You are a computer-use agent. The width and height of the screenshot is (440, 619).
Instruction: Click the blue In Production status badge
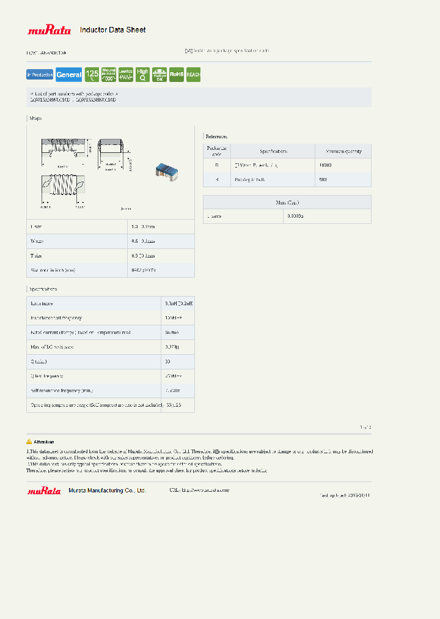click(x=40, y=75)
